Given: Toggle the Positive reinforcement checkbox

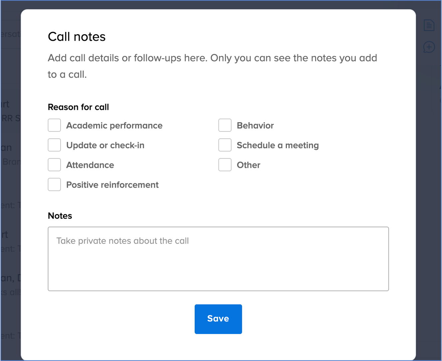Looking at the screenshot, I should pyautogui.click(x=54, y=184).
